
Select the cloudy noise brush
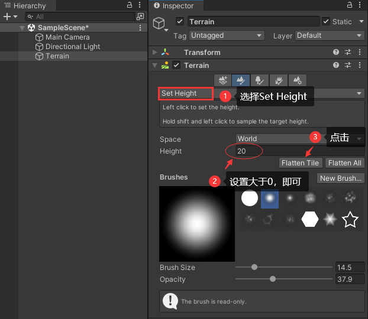click(310, 198)
